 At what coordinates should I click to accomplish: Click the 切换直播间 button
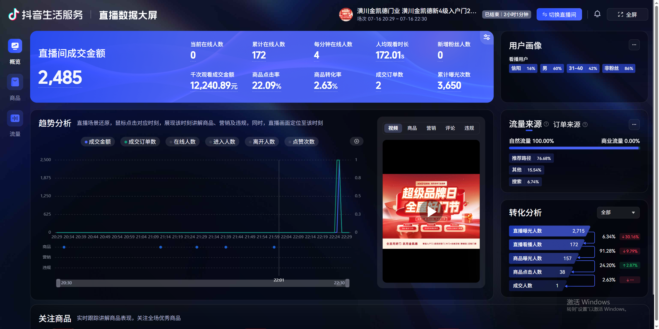(x=559, y=15)
